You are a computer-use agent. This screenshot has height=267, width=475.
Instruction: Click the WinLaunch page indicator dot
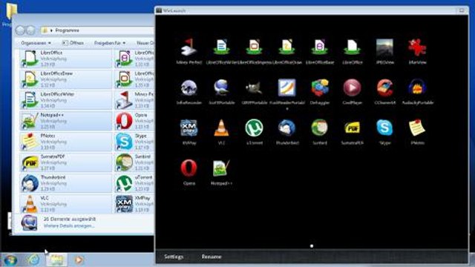tap(312, 246)
